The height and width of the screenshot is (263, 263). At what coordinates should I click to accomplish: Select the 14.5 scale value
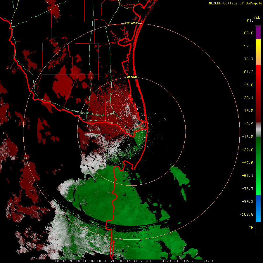[x=249, y=111]
